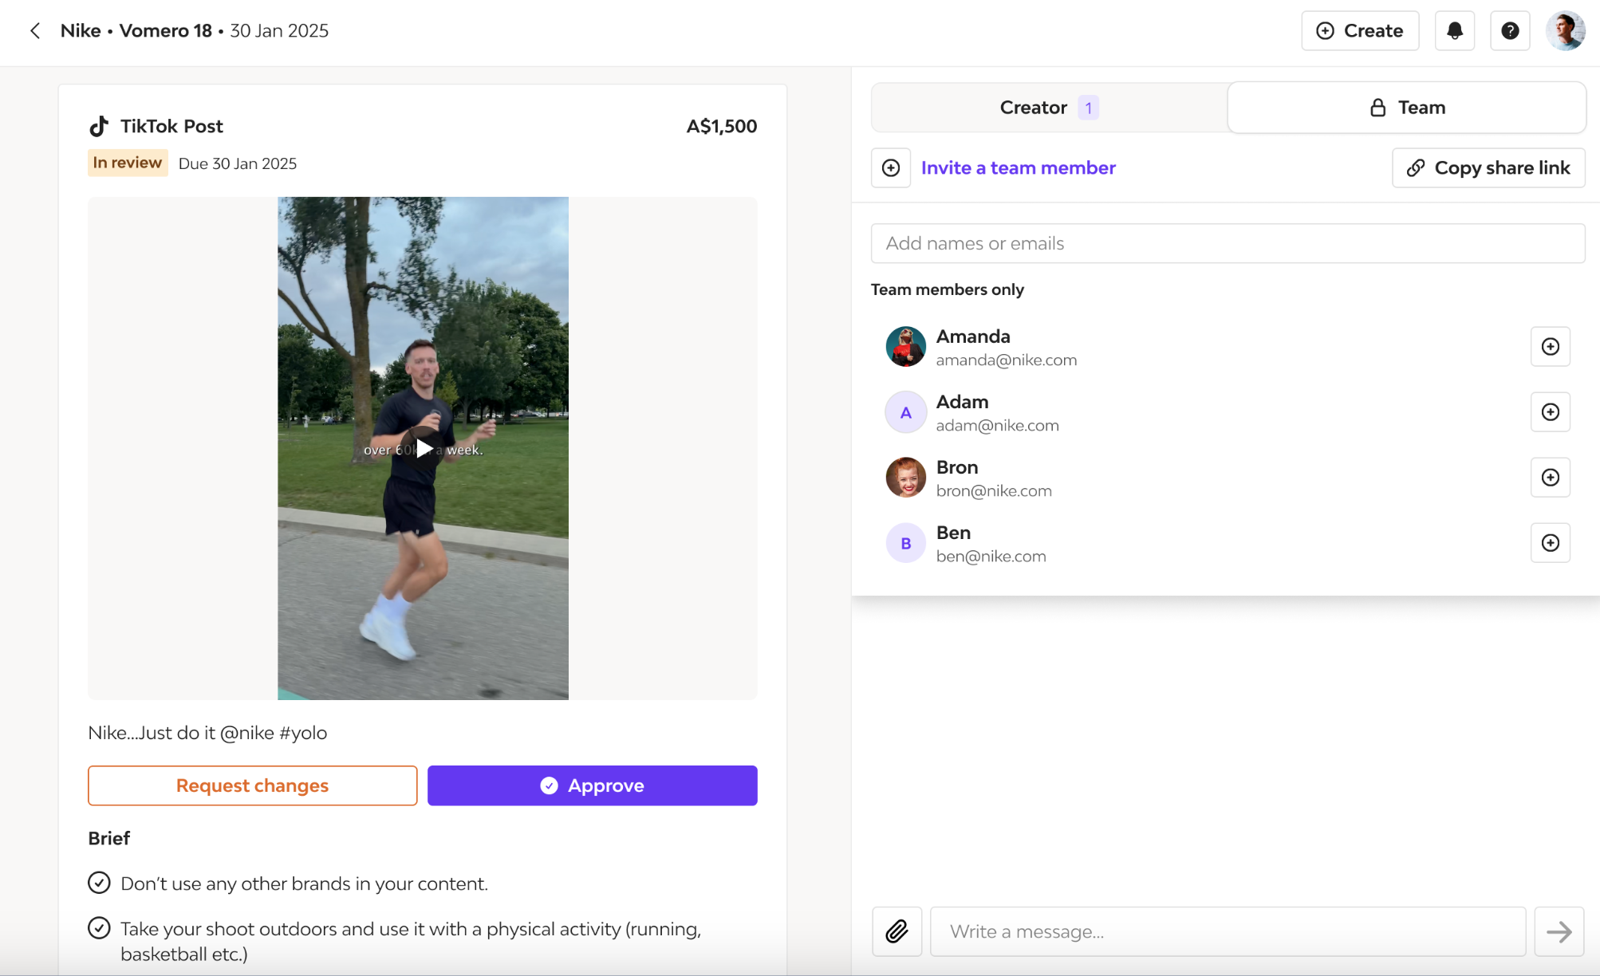Click the Due 30 Jan 2025 text
Image resolution: width=1600 pixels, height=976 pixels.
tap(238, 163)
